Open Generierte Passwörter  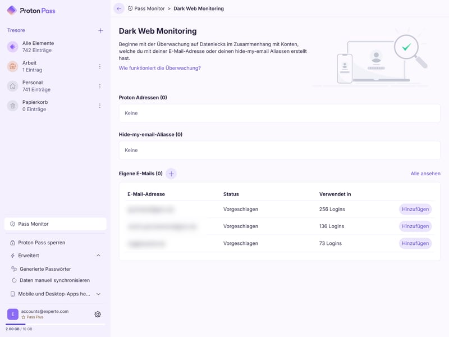[45, 269]
